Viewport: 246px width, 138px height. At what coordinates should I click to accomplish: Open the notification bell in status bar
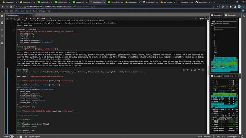[243, 136]
